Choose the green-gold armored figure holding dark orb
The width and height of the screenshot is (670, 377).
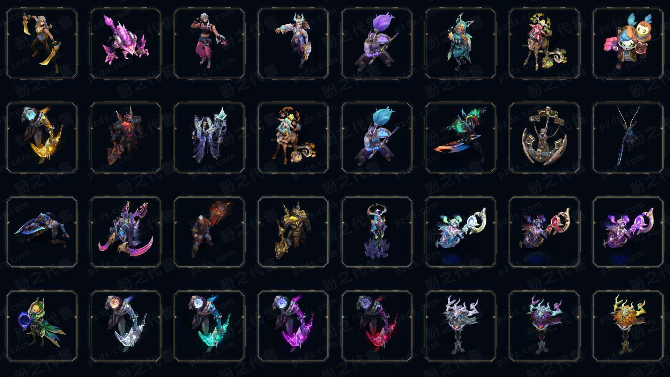[x=42, y=326]
